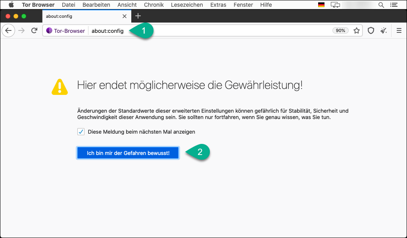Click the heading 'Hier endet möglicherweise die Gewährleistung!'

click(190, 85)
